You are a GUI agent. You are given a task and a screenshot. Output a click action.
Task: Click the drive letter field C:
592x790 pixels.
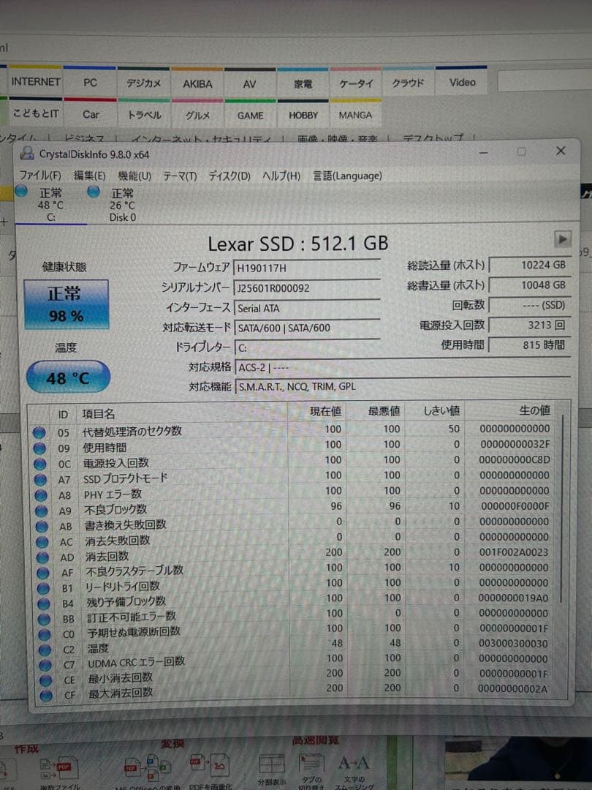(306, 347)
